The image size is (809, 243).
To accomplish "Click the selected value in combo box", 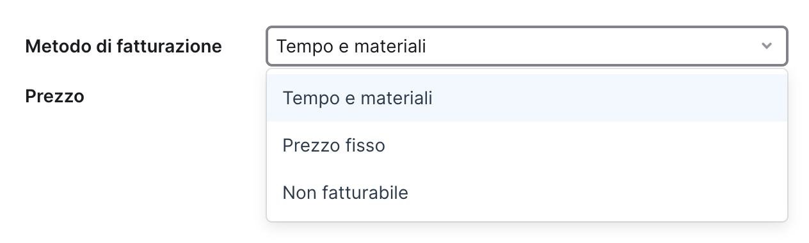I will [x=351, y=47].
